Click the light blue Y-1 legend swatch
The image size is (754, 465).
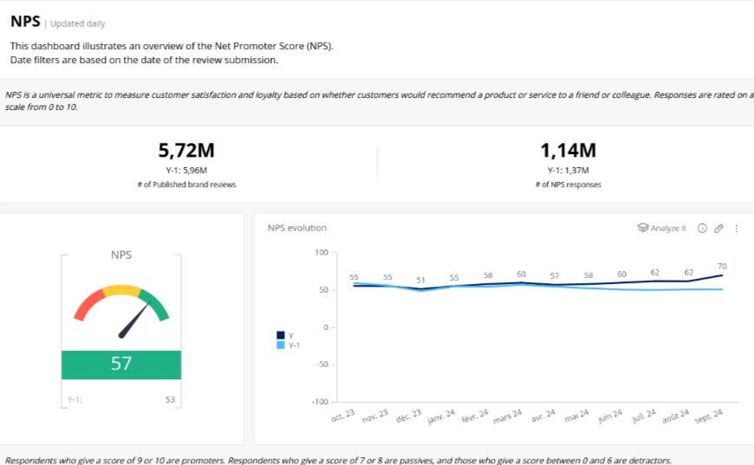pyautogui.click(x=281, y=345)
